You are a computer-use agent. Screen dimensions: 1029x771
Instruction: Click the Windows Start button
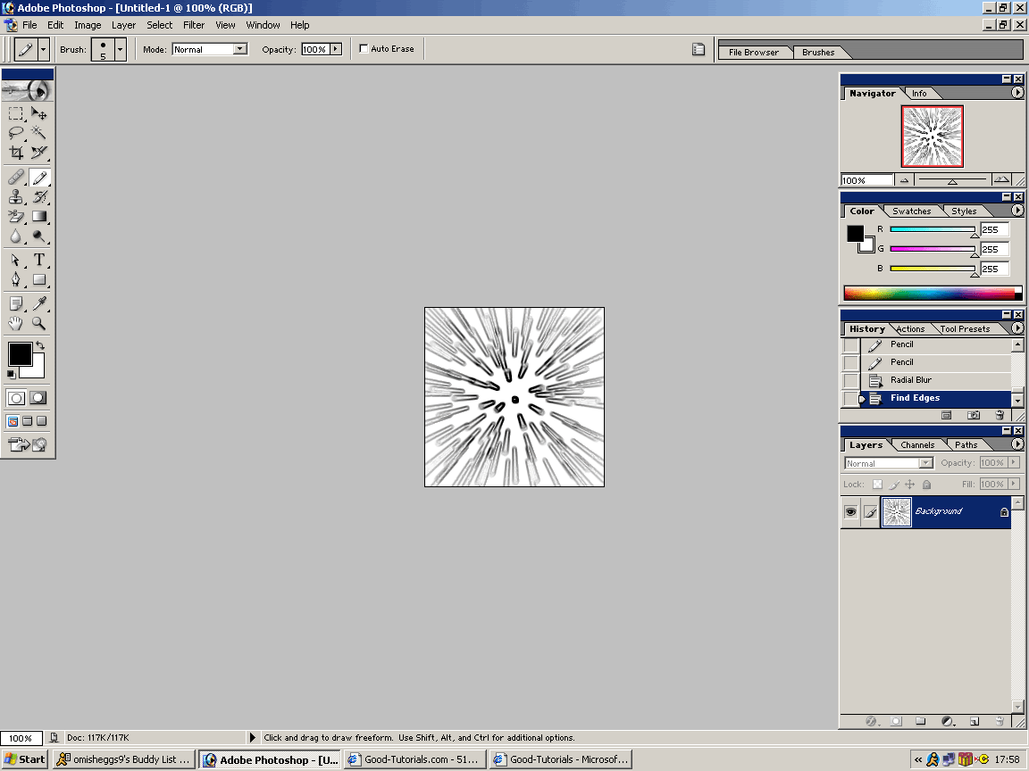(24, 759)
